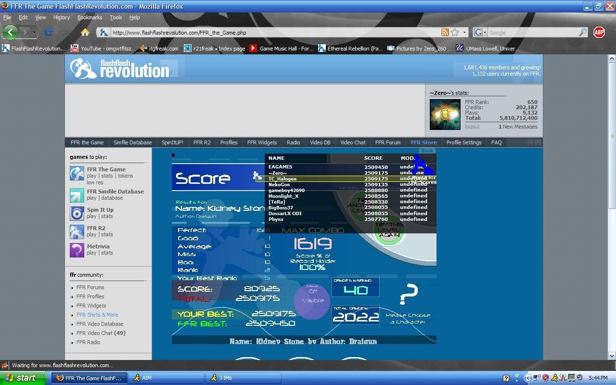Click the RSS feed icon in address bar

click(445, 33)
